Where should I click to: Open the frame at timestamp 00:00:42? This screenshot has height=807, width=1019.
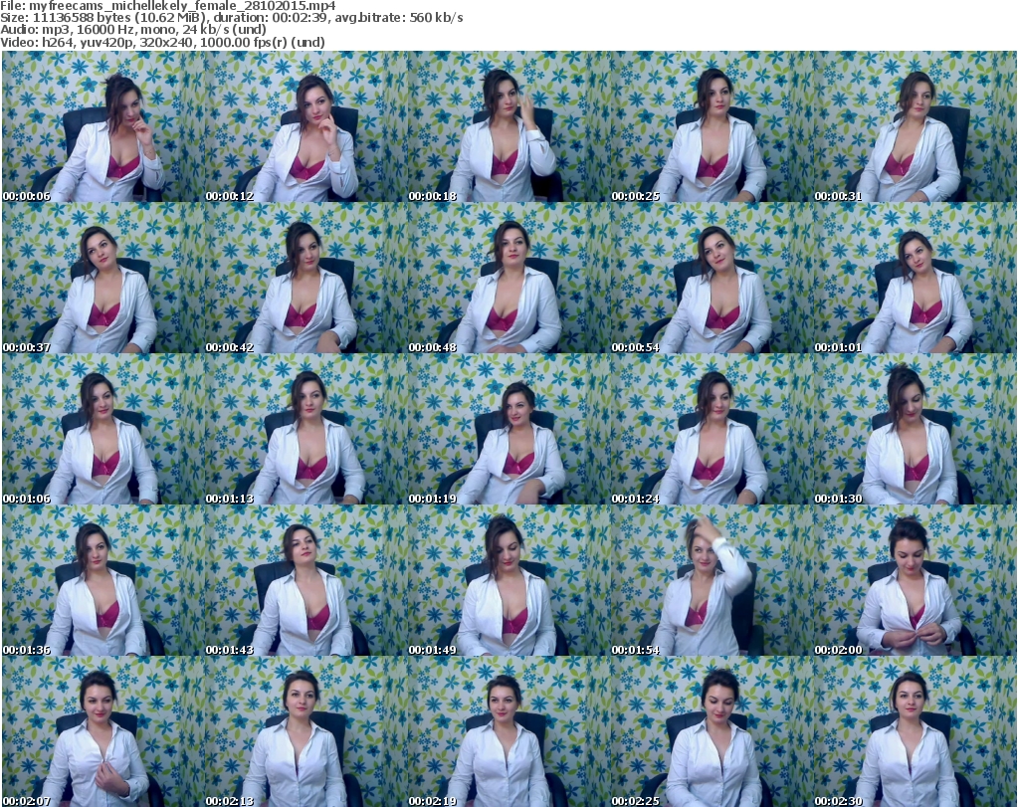(306, 278)
